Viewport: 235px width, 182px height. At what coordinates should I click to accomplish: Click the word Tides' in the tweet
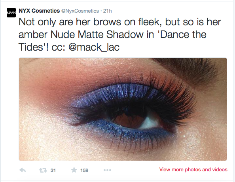33,47
